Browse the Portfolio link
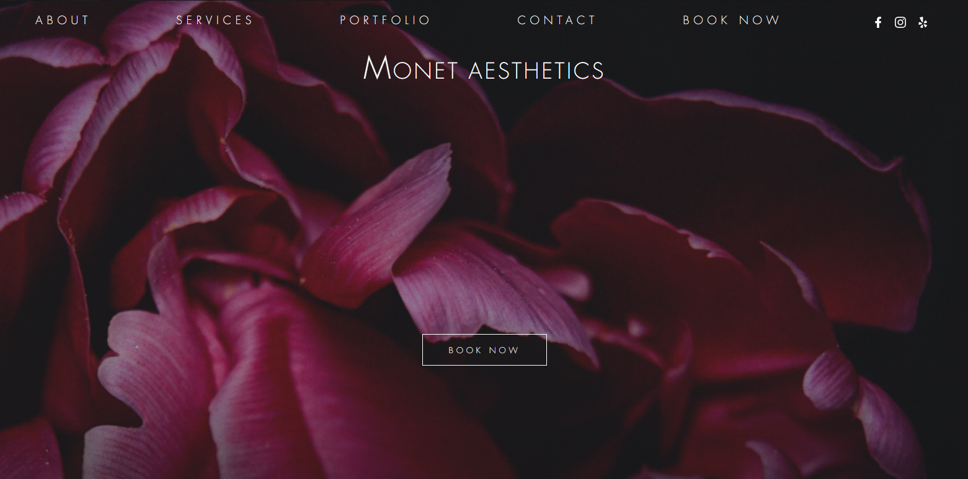Screen dimensions: 968x479 coord(385,20)
